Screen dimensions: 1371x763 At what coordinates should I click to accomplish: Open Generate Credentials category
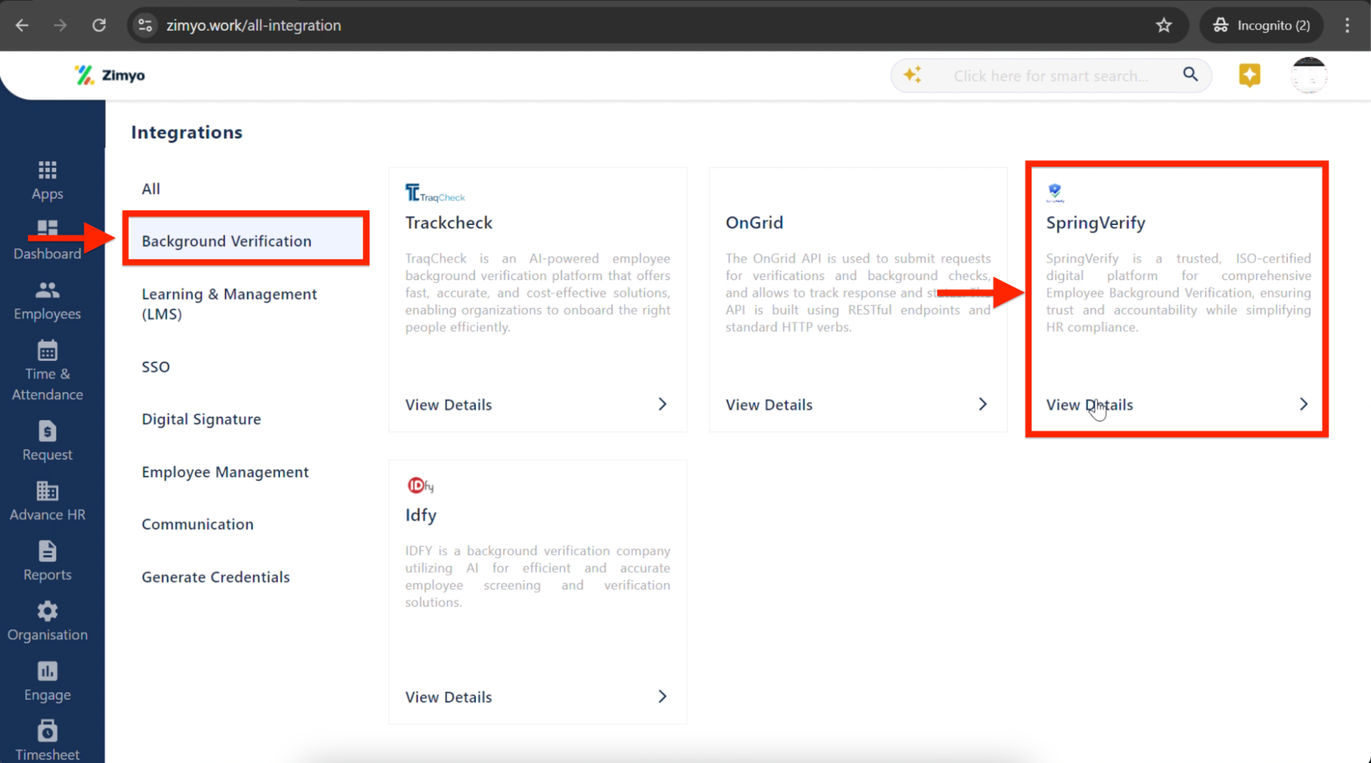(x=215, y=576)
